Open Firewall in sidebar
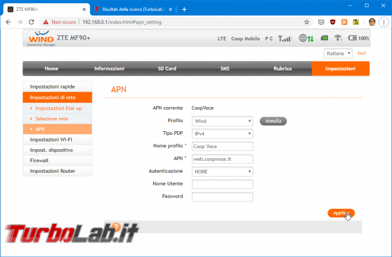392x257 pixels. (57, 161)
